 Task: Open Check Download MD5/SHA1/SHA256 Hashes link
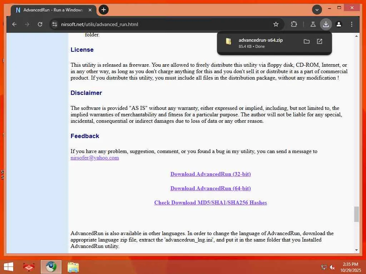pos(211,203)
